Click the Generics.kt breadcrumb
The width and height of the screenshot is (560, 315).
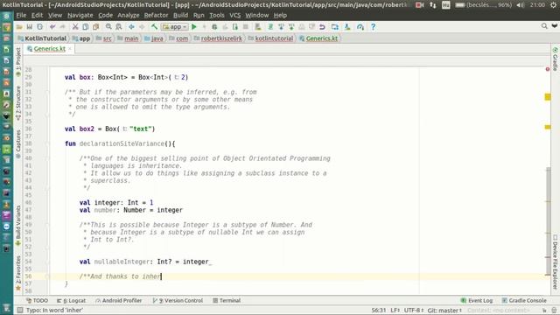click(x=318, y=38)
